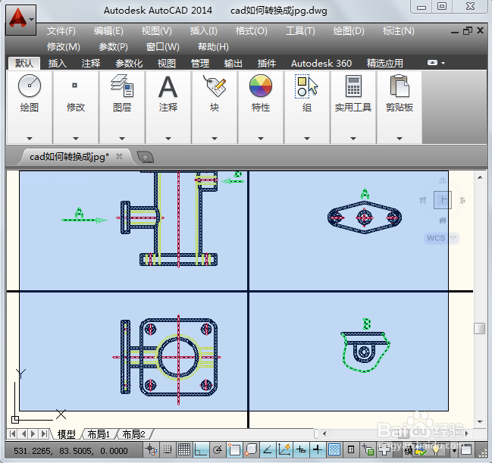Image resolution: width=492 pixels, height=463 pixels.
Task: Open the 工具(T) menu
Action: [x=300, y=31]
